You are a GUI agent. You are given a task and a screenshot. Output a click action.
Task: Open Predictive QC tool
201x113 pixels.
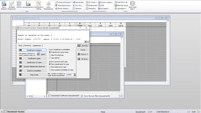[91, 8]
